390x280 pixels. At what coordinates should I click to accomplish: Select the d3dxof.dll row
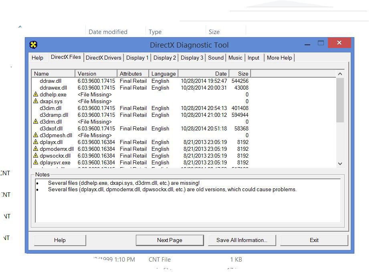141,128
